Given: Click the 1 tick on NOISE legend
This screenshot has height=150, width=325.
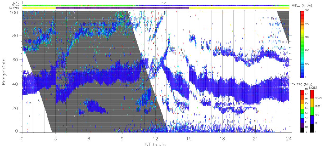Looking at the screenshot, I should [315, 131].
